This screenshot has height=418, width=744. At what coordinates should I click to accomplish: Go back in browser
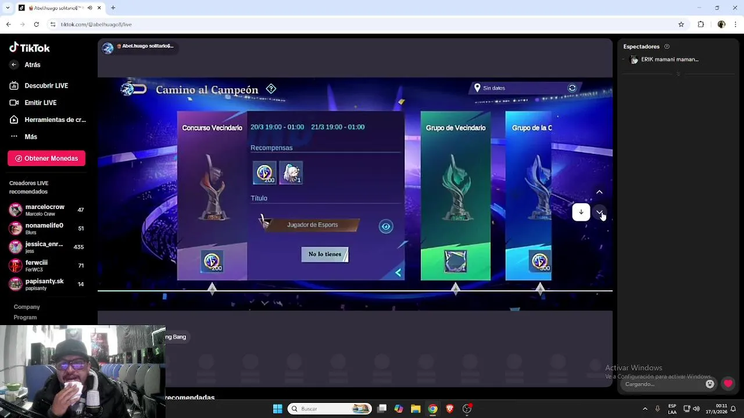8,24
